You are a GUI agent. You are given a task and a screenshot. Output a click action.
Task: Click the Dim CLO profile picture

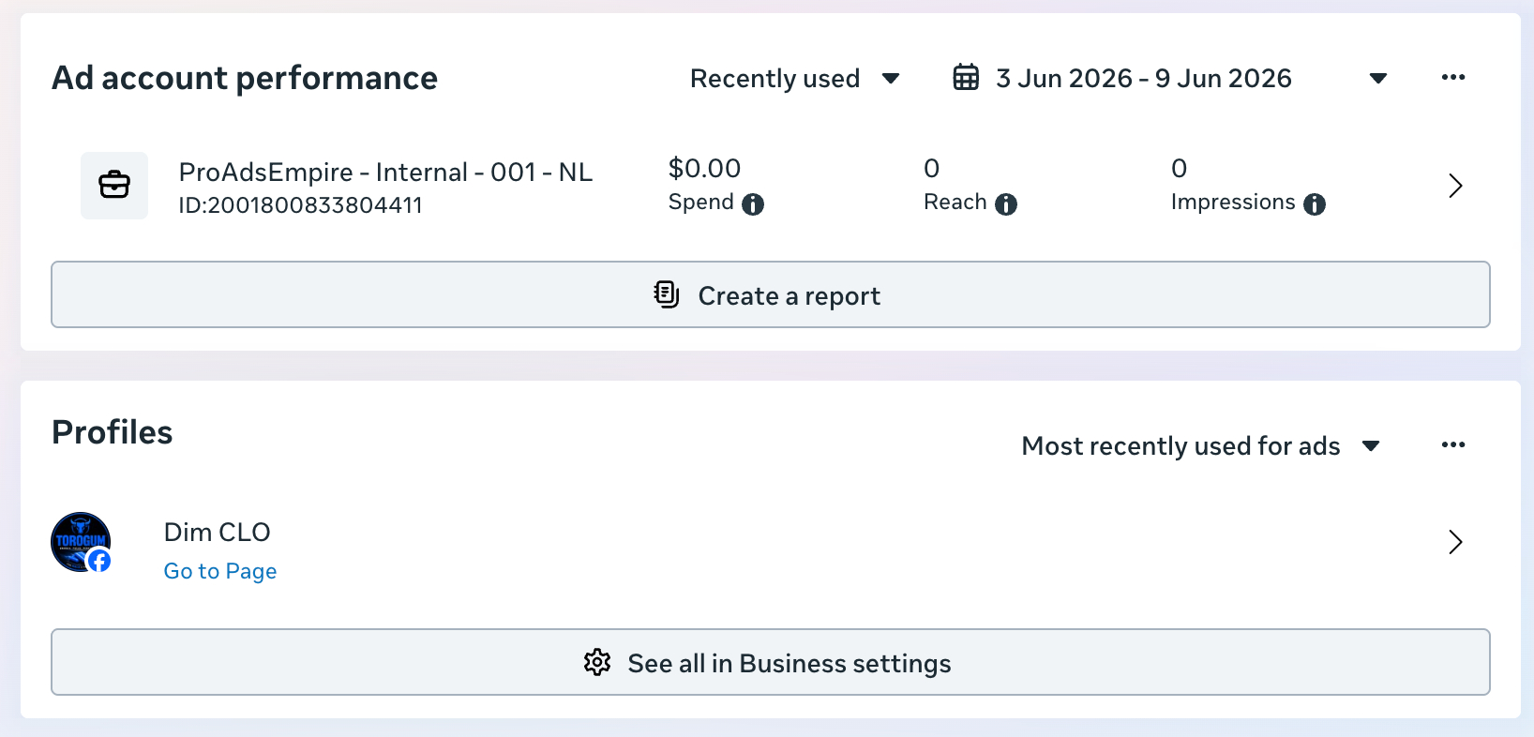[81, 542]
